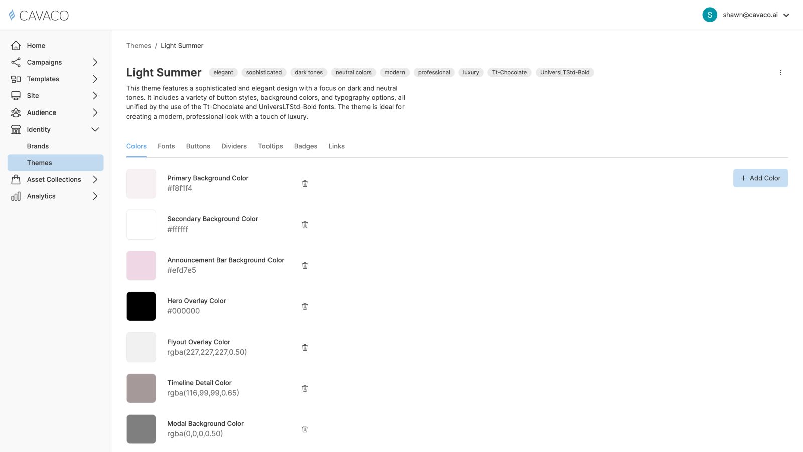Click the Templates sidebar icon
803x452 pixels.
pos(16,79)
